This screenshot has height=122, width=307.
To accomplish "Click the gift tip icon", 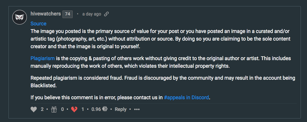I will click(54, 109).
